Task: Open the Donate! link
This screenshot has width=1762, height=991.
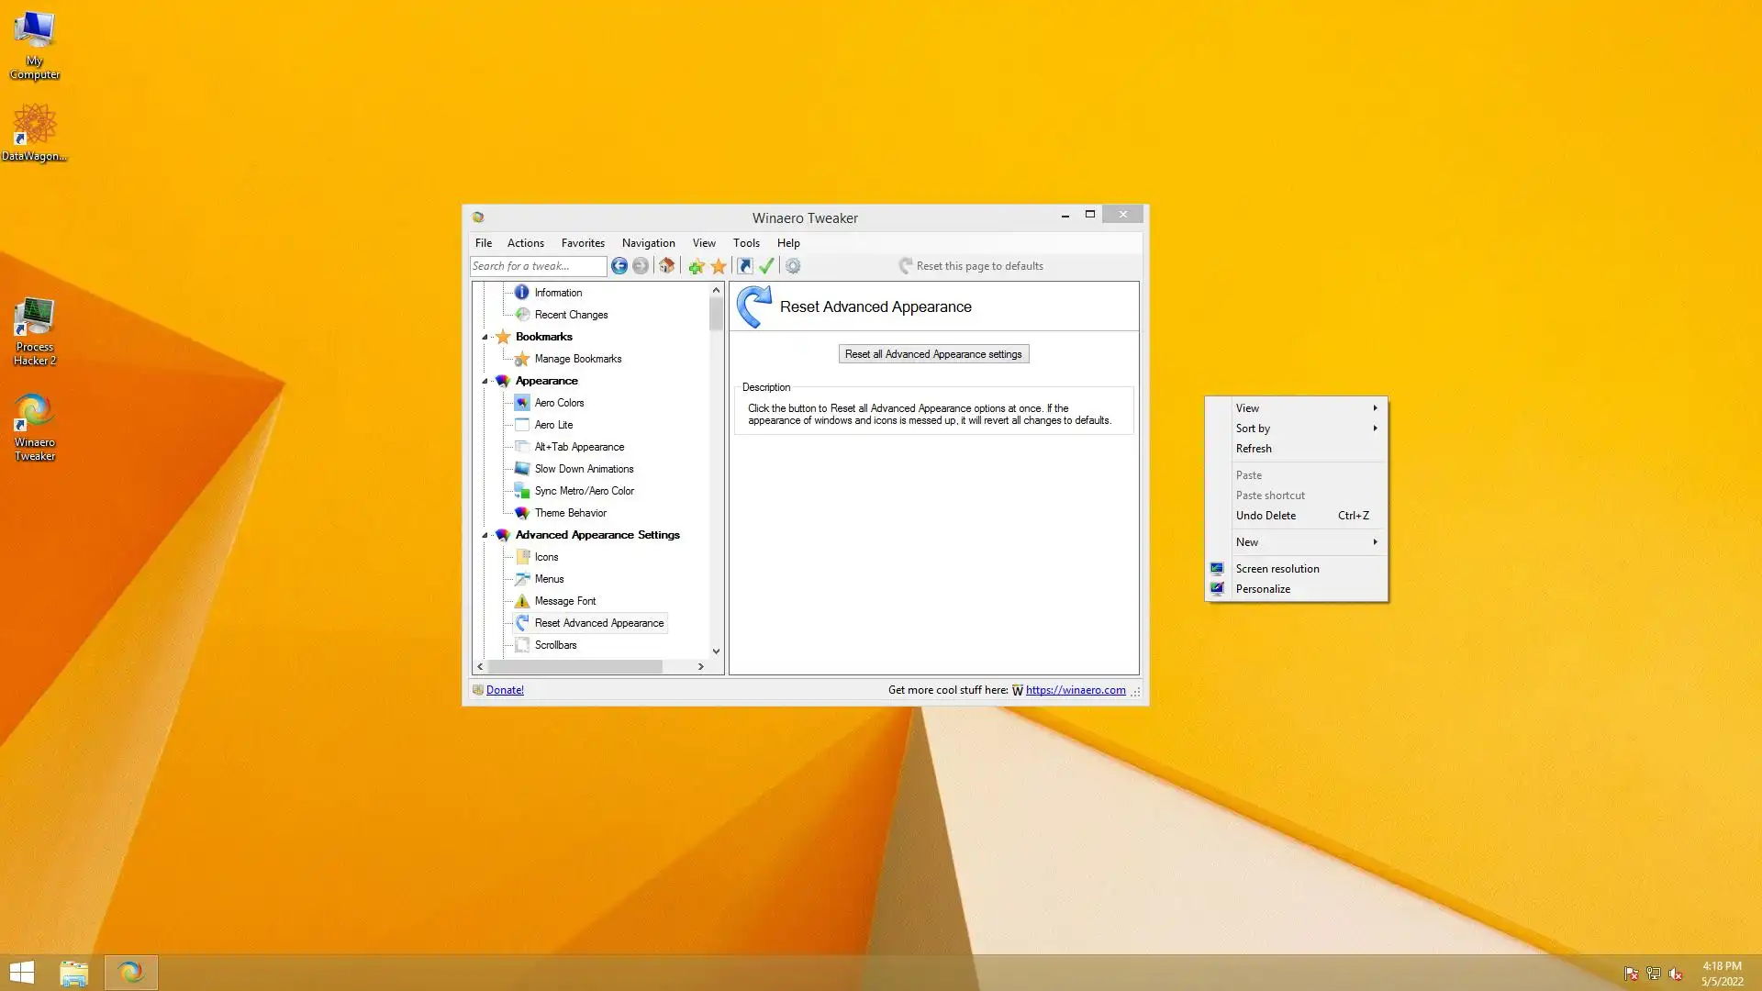Action: [x=505, y=690]
